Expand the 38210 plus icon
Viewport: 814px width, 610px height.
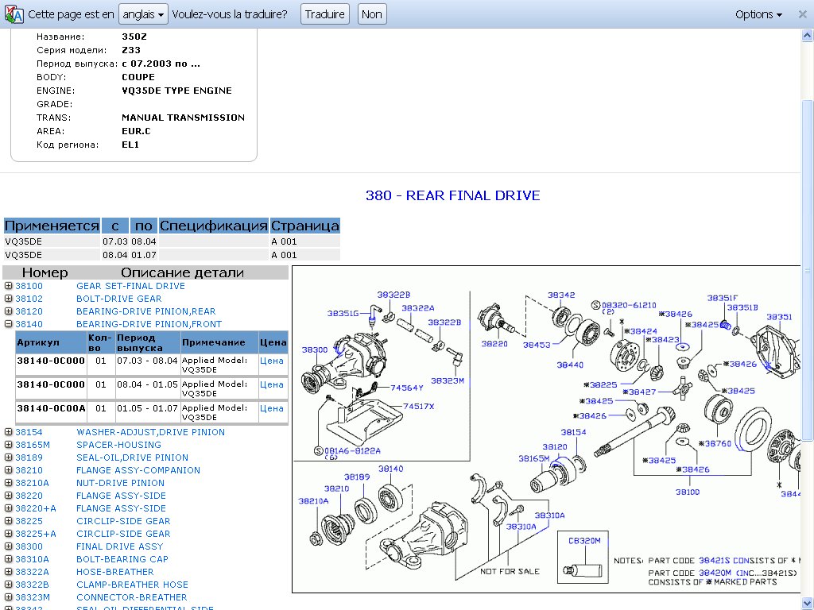pyautogui.click(x=9, y=470)
